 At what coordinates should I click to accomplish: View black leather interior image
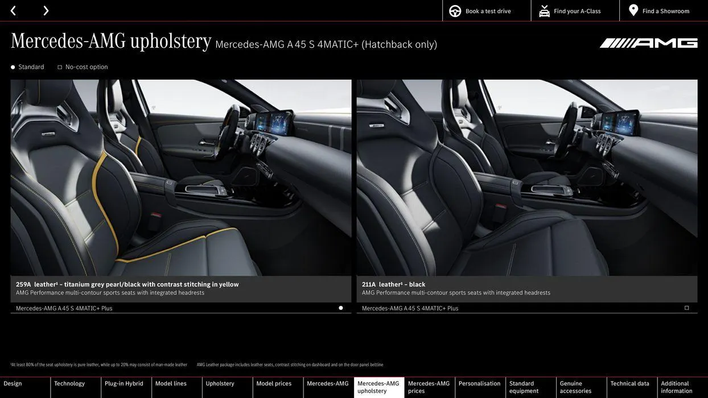[526, 177]
